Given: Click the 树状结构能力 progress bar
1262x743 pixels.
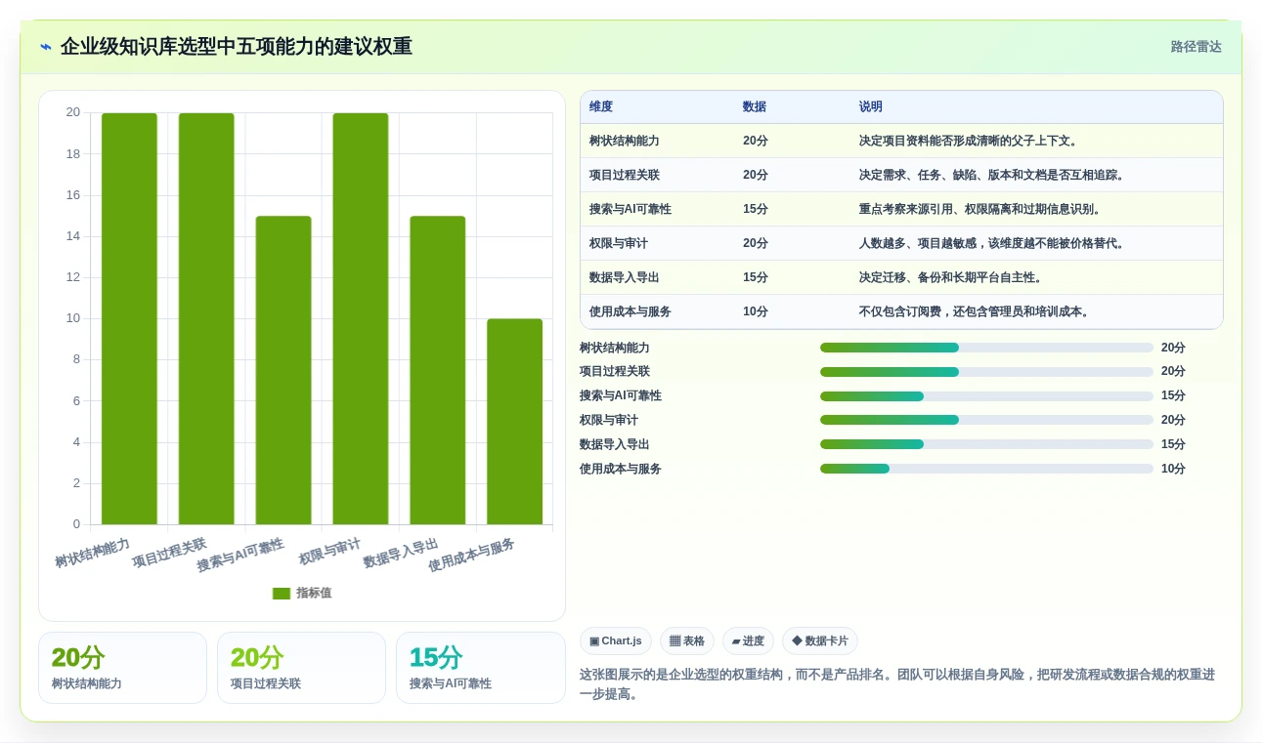Looking at the screenshot, I should (x=986, y=349).
